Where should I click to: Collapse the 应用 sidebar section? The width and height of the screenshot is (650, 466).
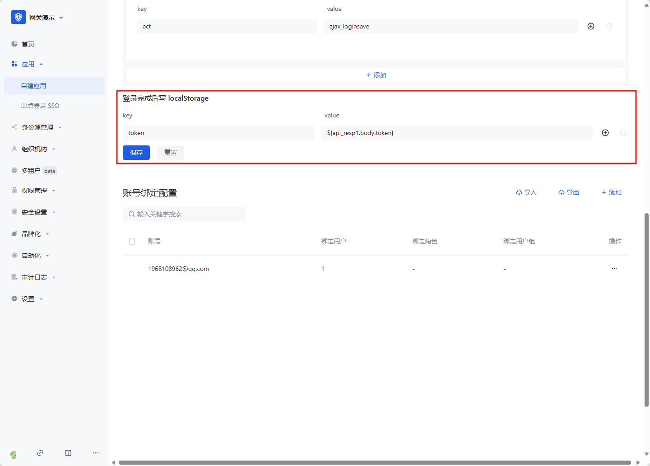(x=28, y=64)
